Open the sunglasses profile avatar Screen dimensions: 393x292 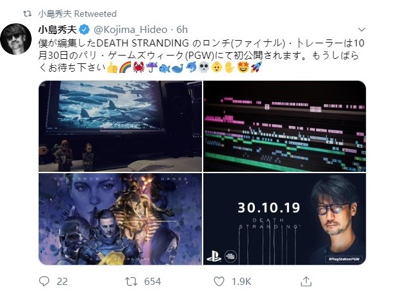point(16,39)
